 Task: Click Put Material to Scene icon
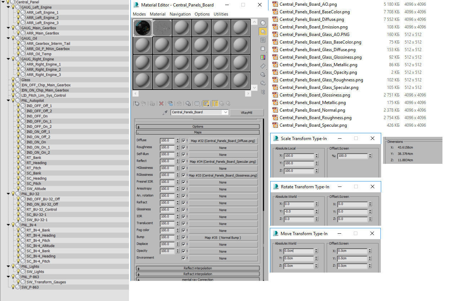click(x=143, y=104)
